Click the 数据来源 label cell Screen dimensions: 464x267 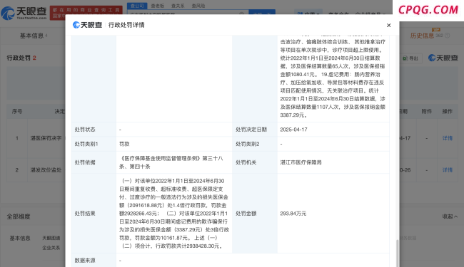coord(94,260)
